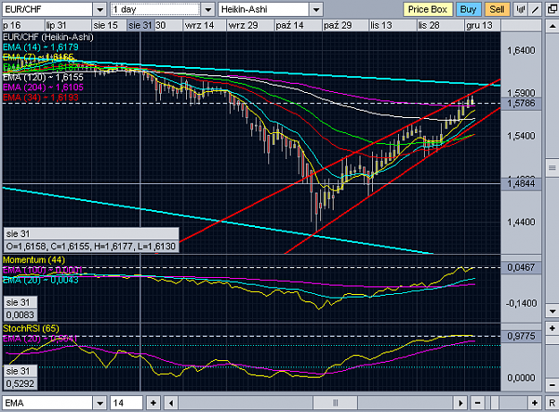Click the vertical price scrollbar thumb
Screen dimensions: 559x412
pos(552,168)
